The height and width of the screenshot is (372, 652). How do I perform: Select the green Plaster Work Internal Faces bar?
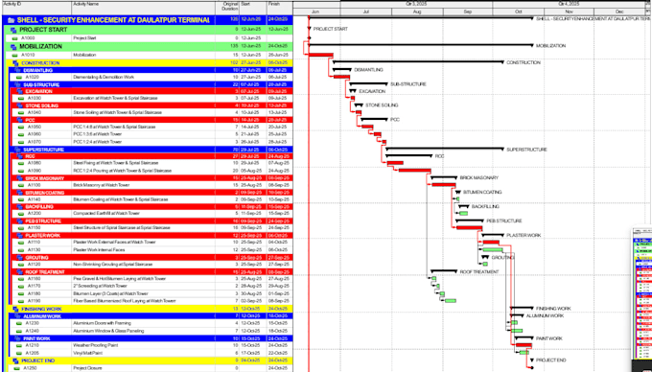493,250
